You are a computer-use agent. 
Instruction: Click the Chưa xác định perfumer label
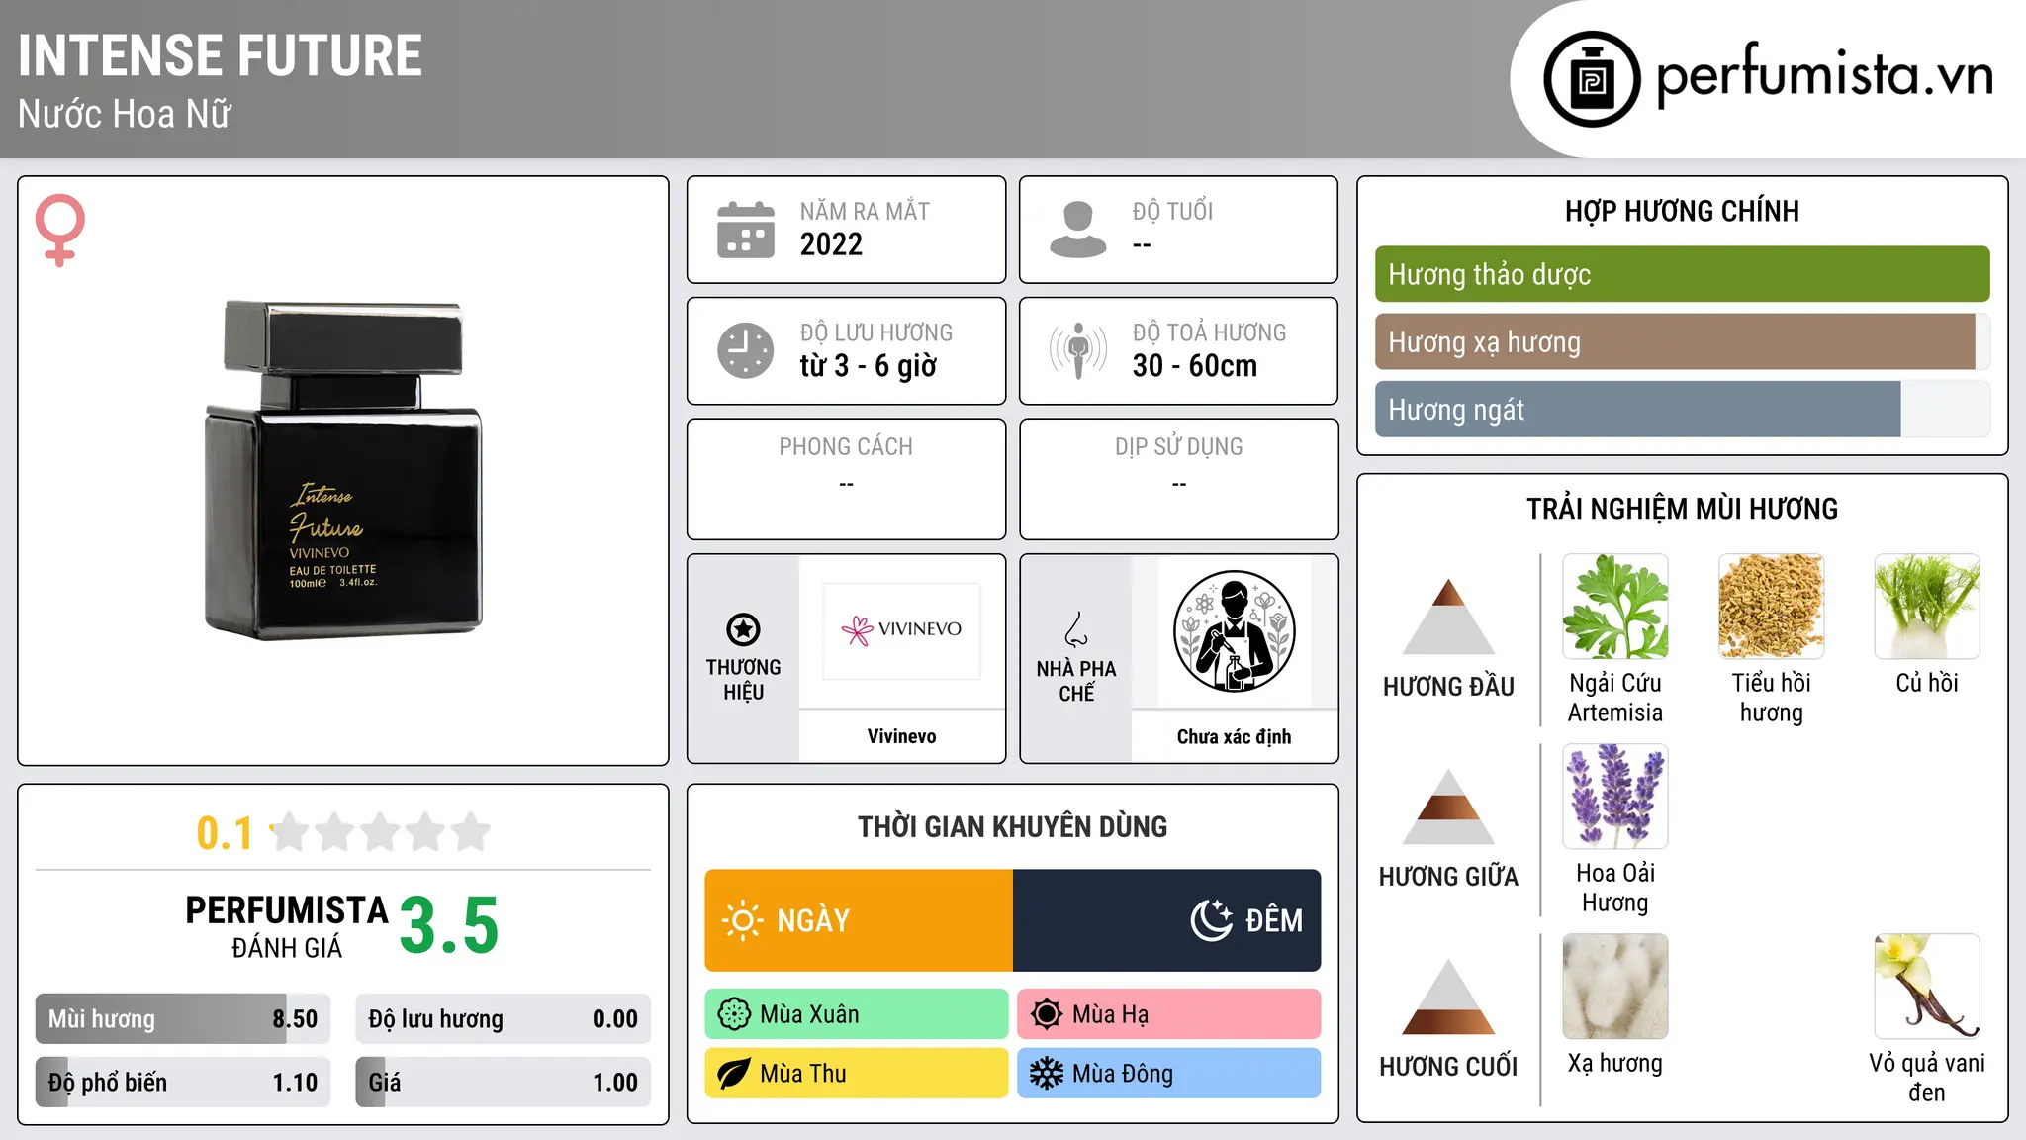point(1234,736)
